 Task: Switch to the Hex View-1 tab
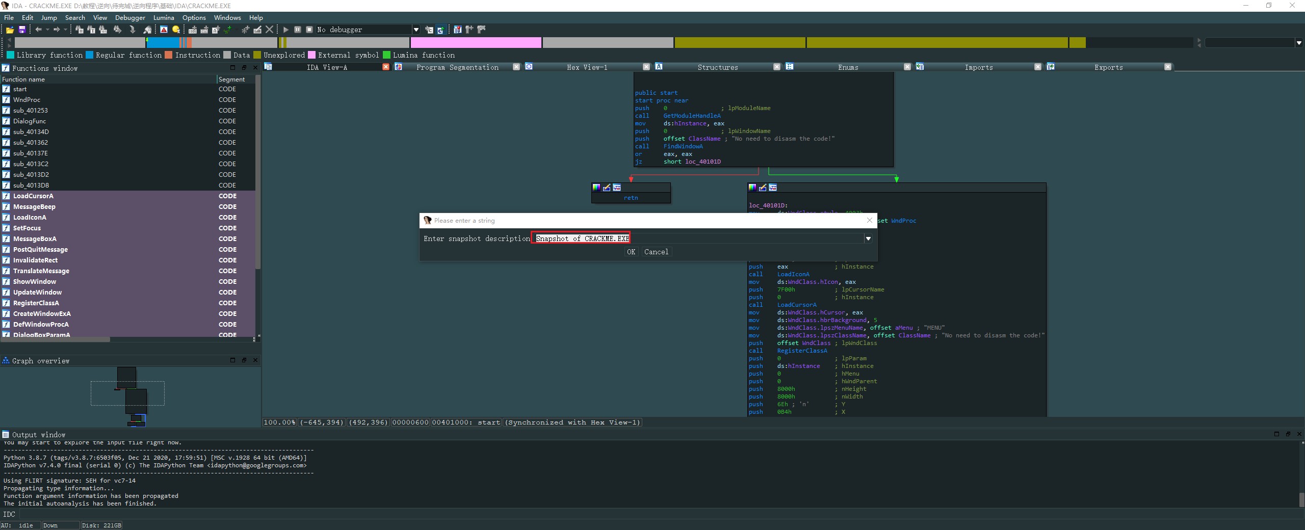[587, 67]
